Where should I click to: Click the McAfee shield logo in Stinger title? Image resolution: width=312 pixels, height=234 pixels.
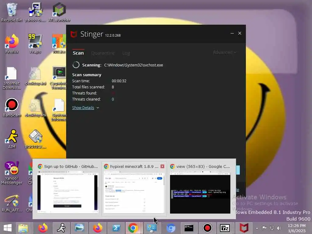pyautogui.click(x=74, y=34)
